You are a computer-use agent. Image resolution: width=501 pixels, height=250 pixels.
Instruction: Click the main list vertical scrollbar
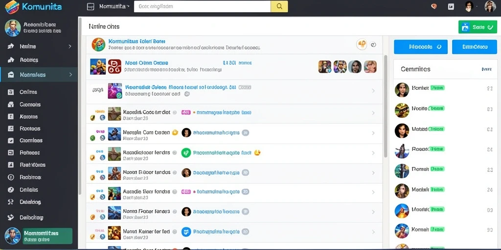(386, 106)
